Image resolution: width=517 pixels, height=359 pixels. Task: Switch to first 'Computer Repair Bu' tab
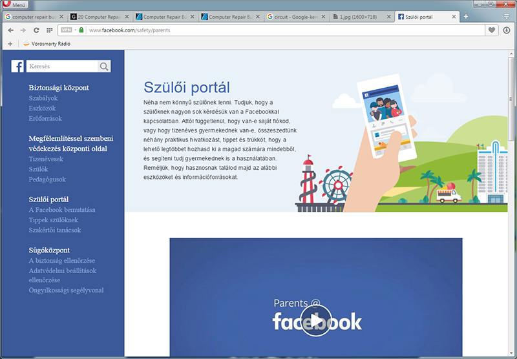coord(165,17)
